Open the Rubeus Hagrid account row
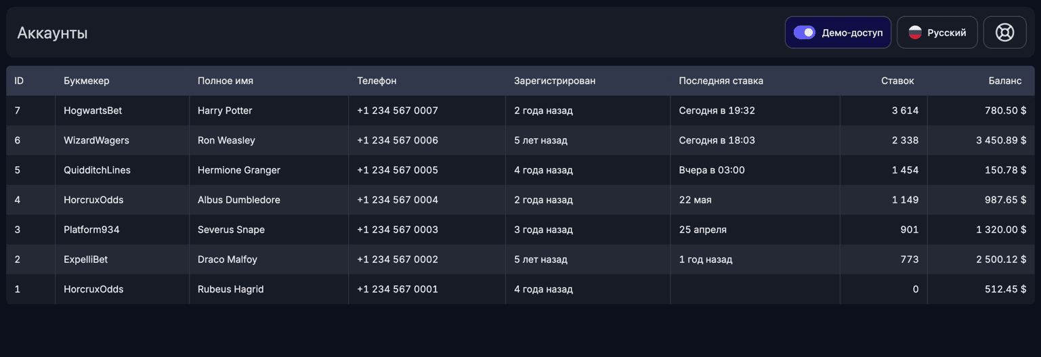 [x=520, y=289]
